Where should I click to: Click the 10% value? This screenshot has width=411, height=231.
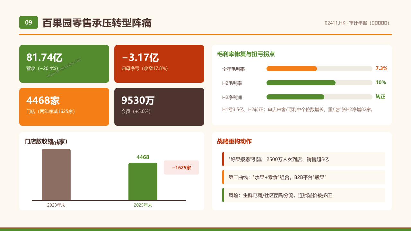coord(381,82)
